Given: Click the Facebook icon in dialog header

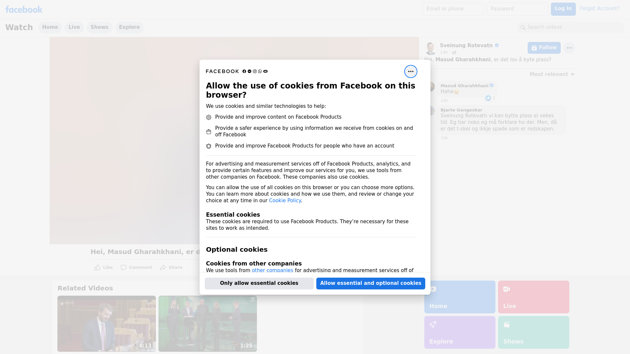Looking at the screenshot, I should pyautogui.click(x=244, y=71).
